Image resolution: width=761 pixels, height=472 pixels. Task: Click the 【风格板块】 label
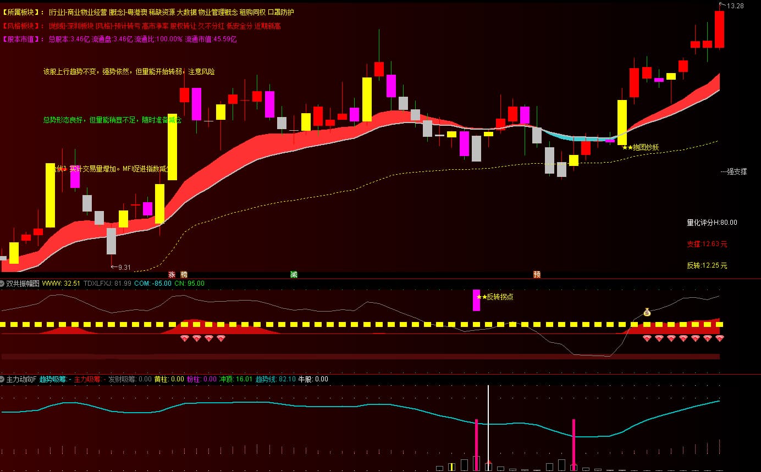[24, 26]
